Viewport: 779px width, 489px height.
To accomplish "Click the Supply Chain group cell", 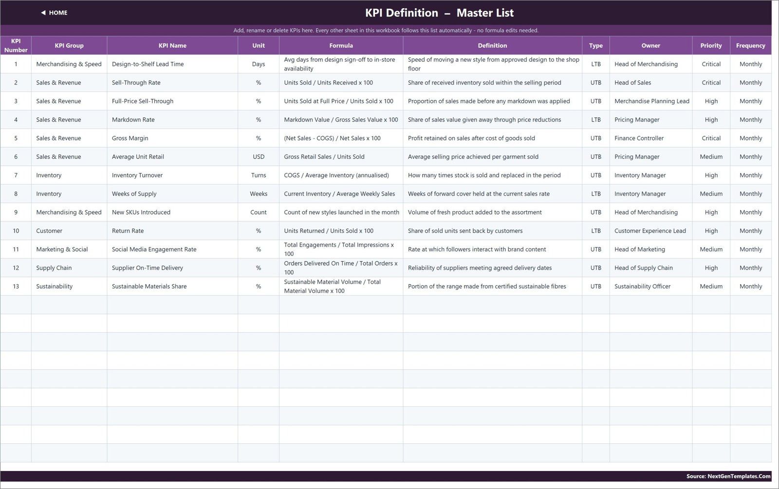I will click(69, 268).
